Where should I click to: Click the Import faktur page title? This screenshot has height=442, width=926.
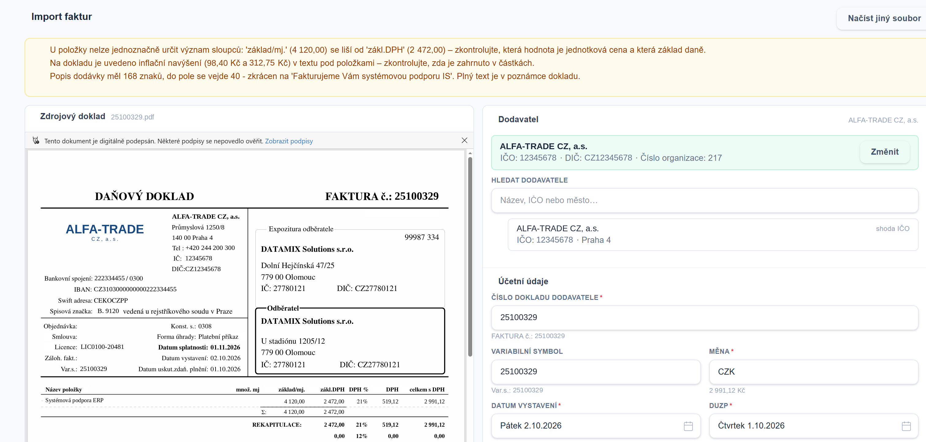[61, 17]
